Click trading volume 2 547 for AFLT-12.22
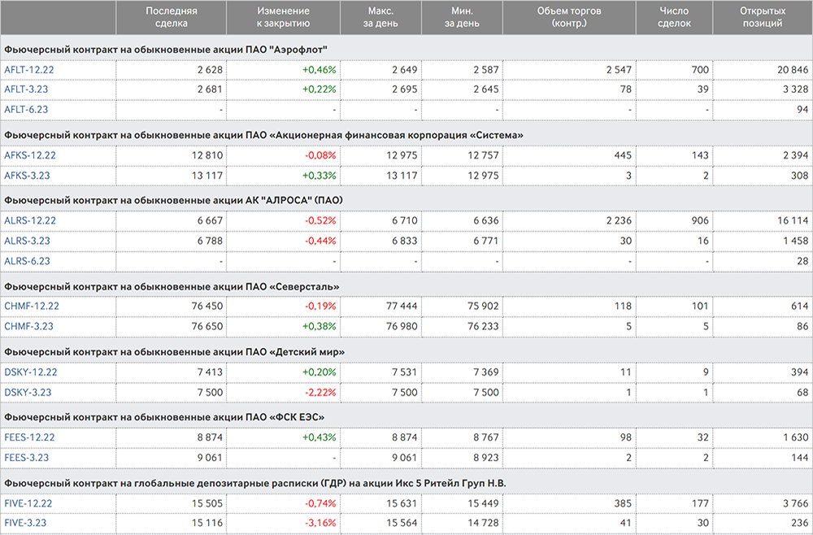This screenshot has height=535, width=813. [619, 70]
